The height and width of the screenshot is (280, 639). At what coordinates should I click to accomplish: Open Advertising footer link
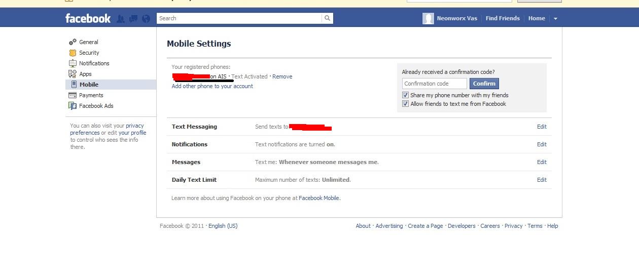[389, 226]
